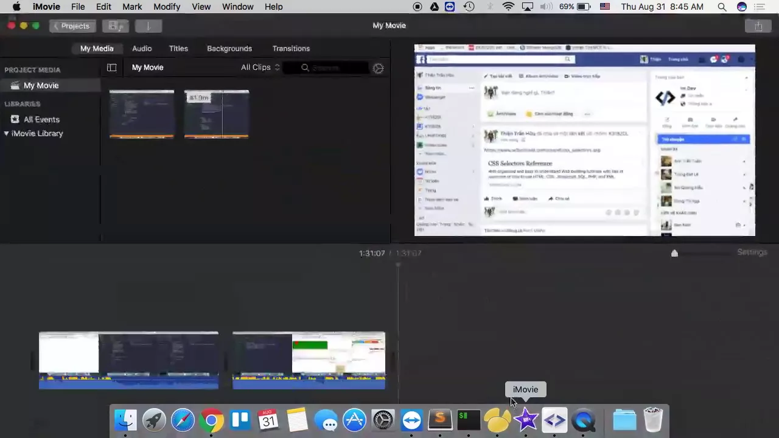Screen dimensions: 779x438
Task: Open the File menu
Action: click(x=78, y=7)
